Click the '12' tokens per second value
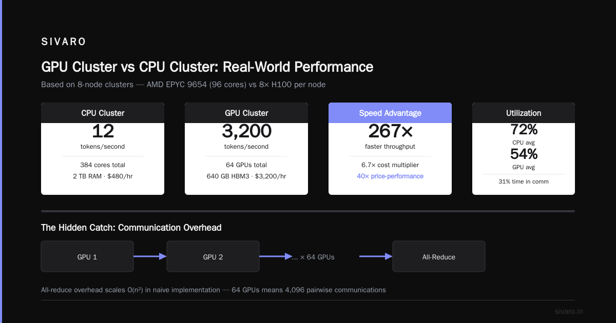Viewport: 616px width, 323px height. pos(103,131)
